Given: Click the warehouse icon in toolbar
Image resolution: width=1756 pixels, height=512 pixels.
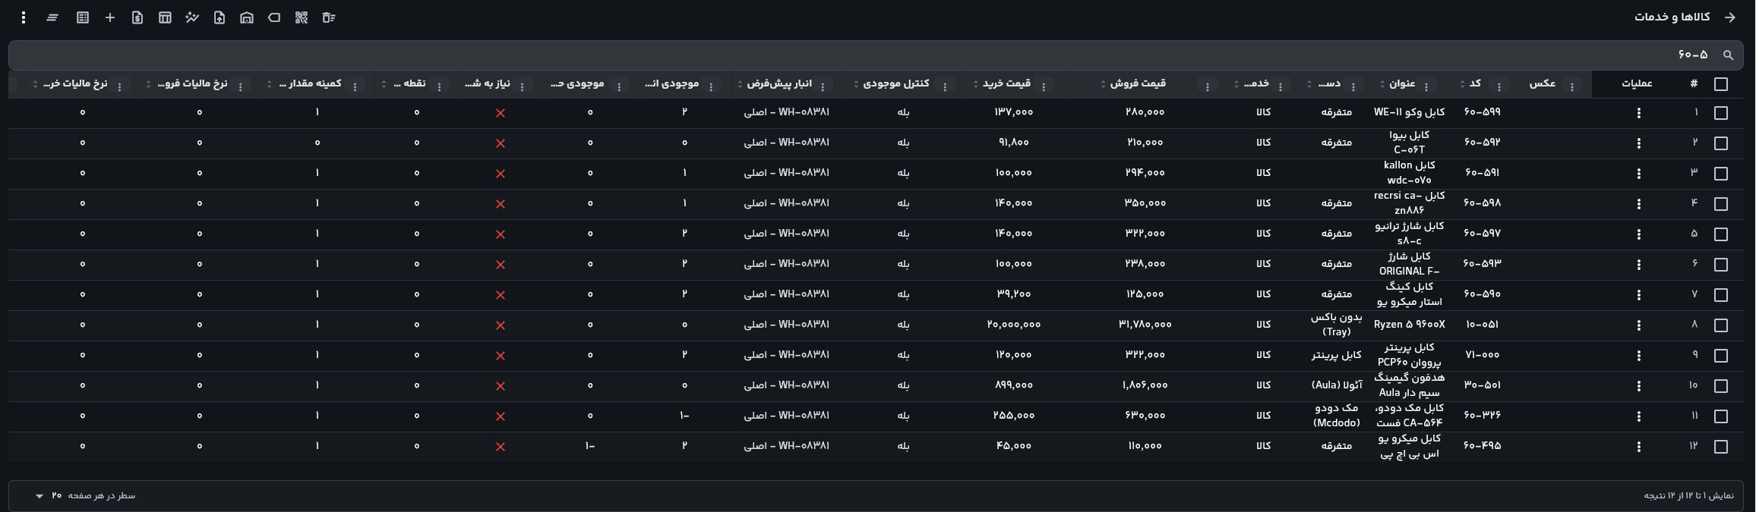Looking at the screenshot, I should pyautogui.click(x=247, y=17).
